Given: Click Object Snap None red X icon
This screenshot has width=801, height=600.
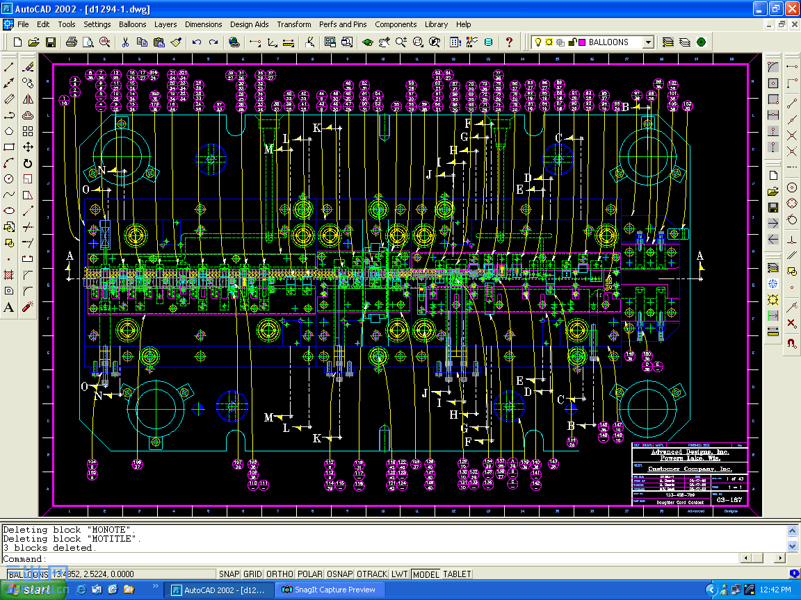Looking at the screenshot, I should [x=792, y=323].
